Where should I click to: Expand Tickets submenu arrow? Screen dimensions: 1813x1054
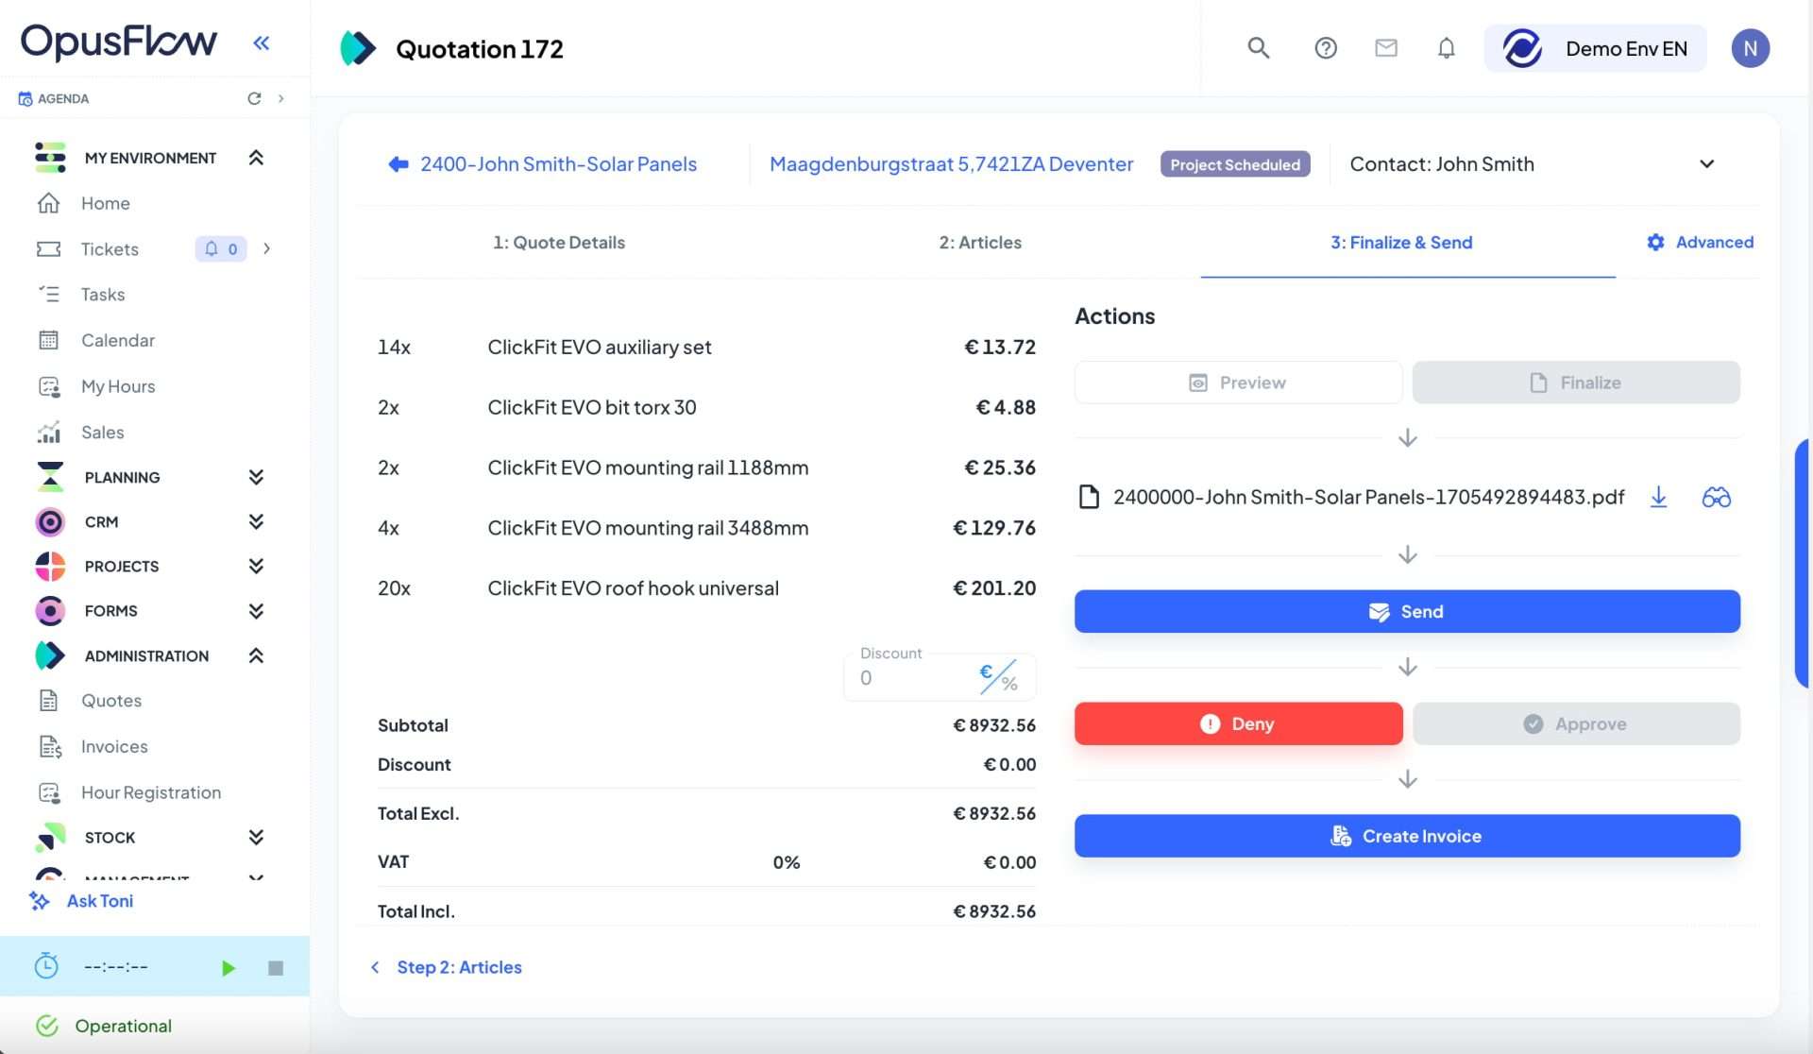[267, 248]
